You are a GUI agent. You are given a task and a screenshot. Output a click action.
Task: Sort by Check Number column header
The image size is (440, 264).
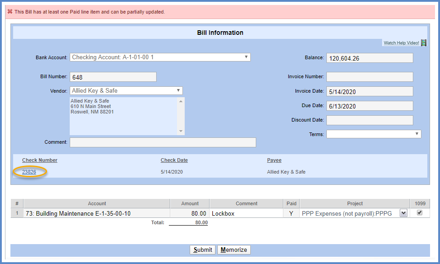coord(40,160)
